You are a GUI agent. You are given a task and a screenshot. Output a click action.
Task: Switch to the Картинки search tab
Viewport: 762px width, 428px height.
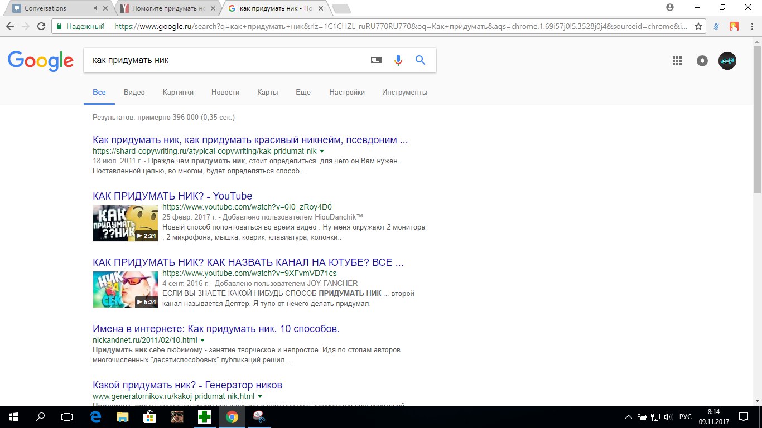tap(177, 92)
